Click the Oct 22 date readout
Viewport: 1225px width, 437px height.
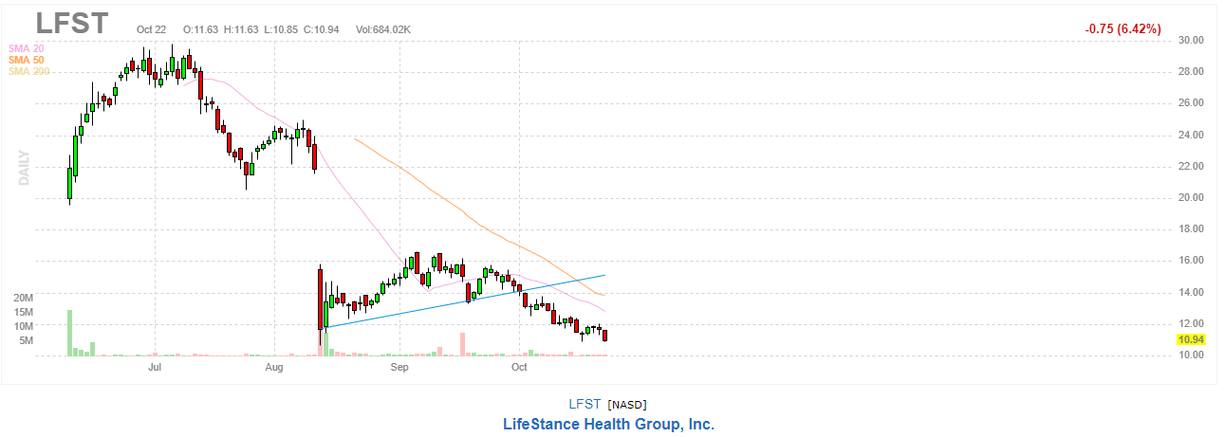click(x=152, y=29)
